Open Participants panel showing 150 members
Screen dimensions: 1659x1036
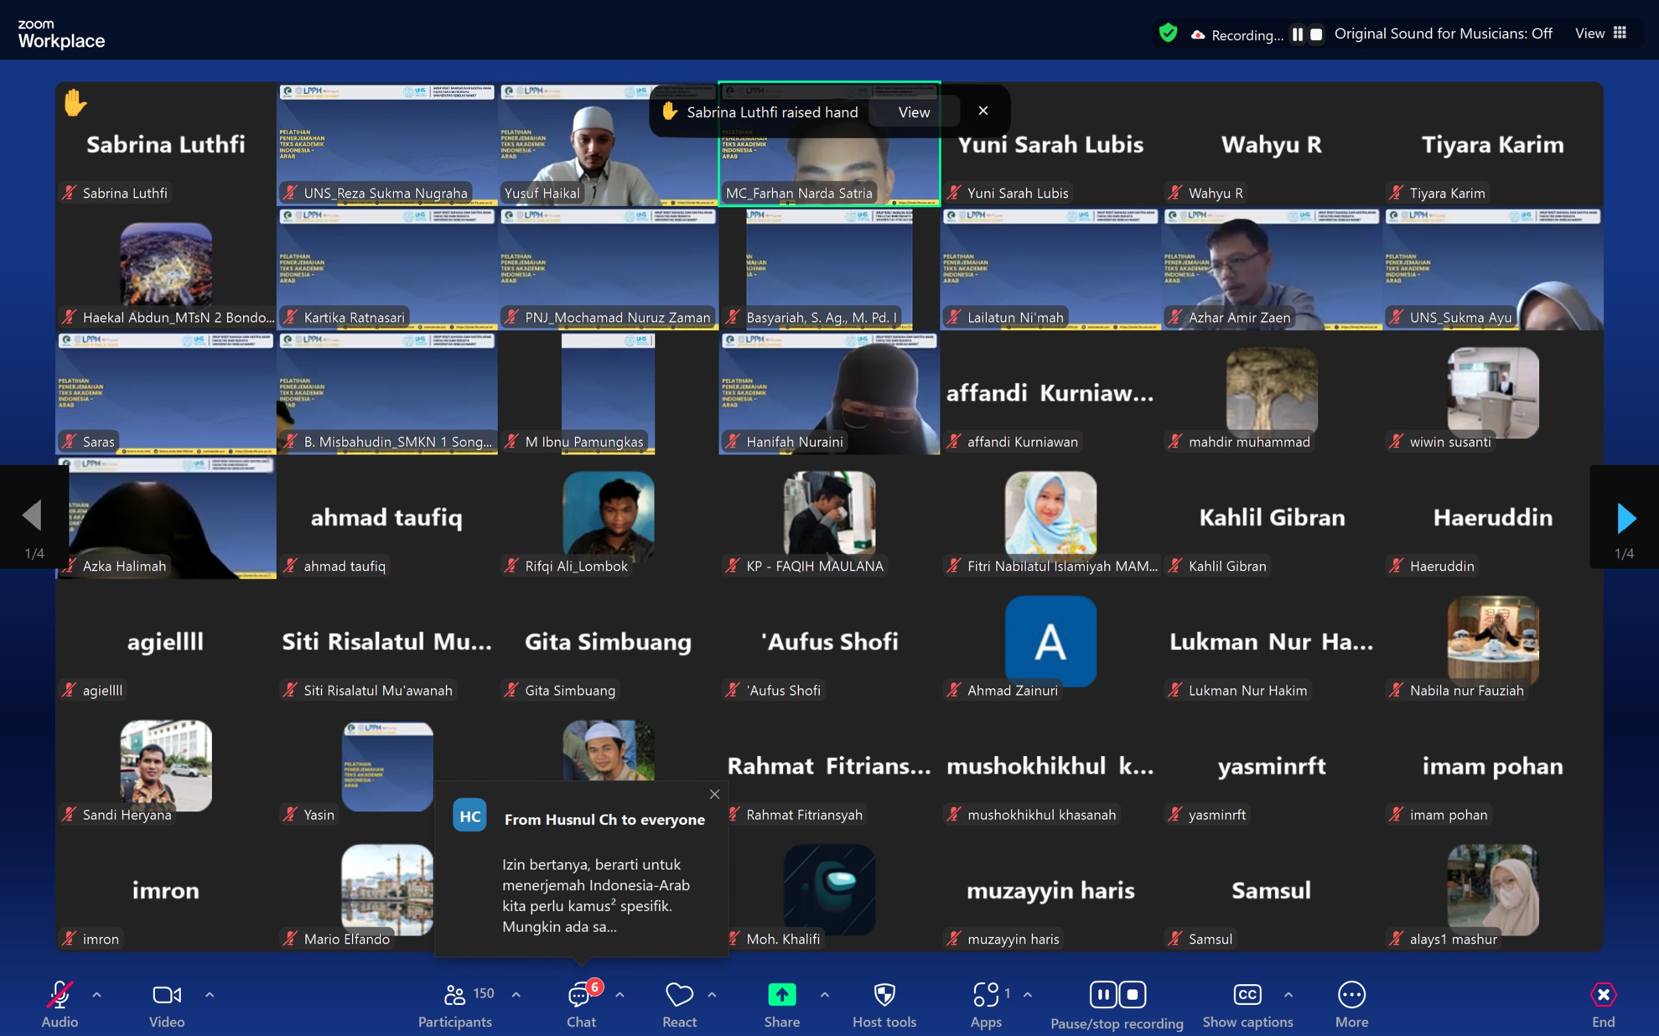(456, 1002)
